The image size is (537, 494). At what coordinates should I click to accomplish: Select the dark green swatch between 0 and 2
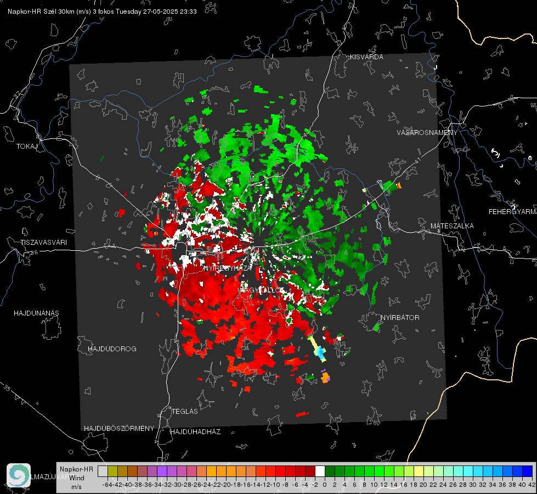tap(330, 471)
